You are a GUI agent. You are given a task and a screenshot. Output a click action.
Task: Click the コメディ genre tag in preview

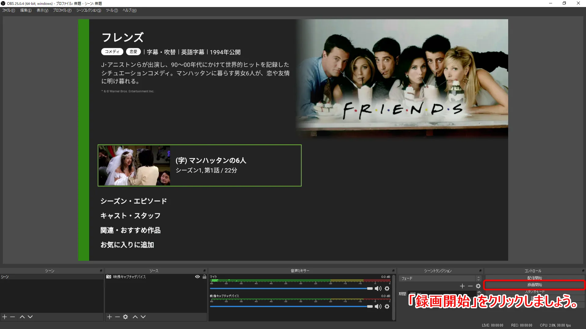tap(112, 52)
